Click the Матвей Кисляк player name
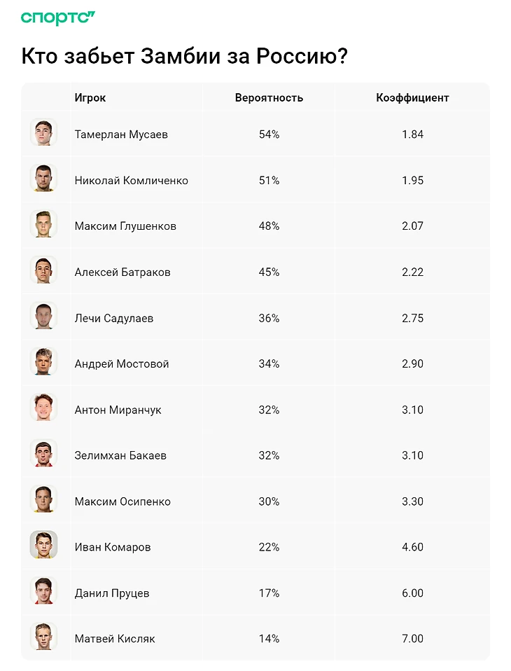The height and width of the screenshot is (671, 511). pos(115,639)
